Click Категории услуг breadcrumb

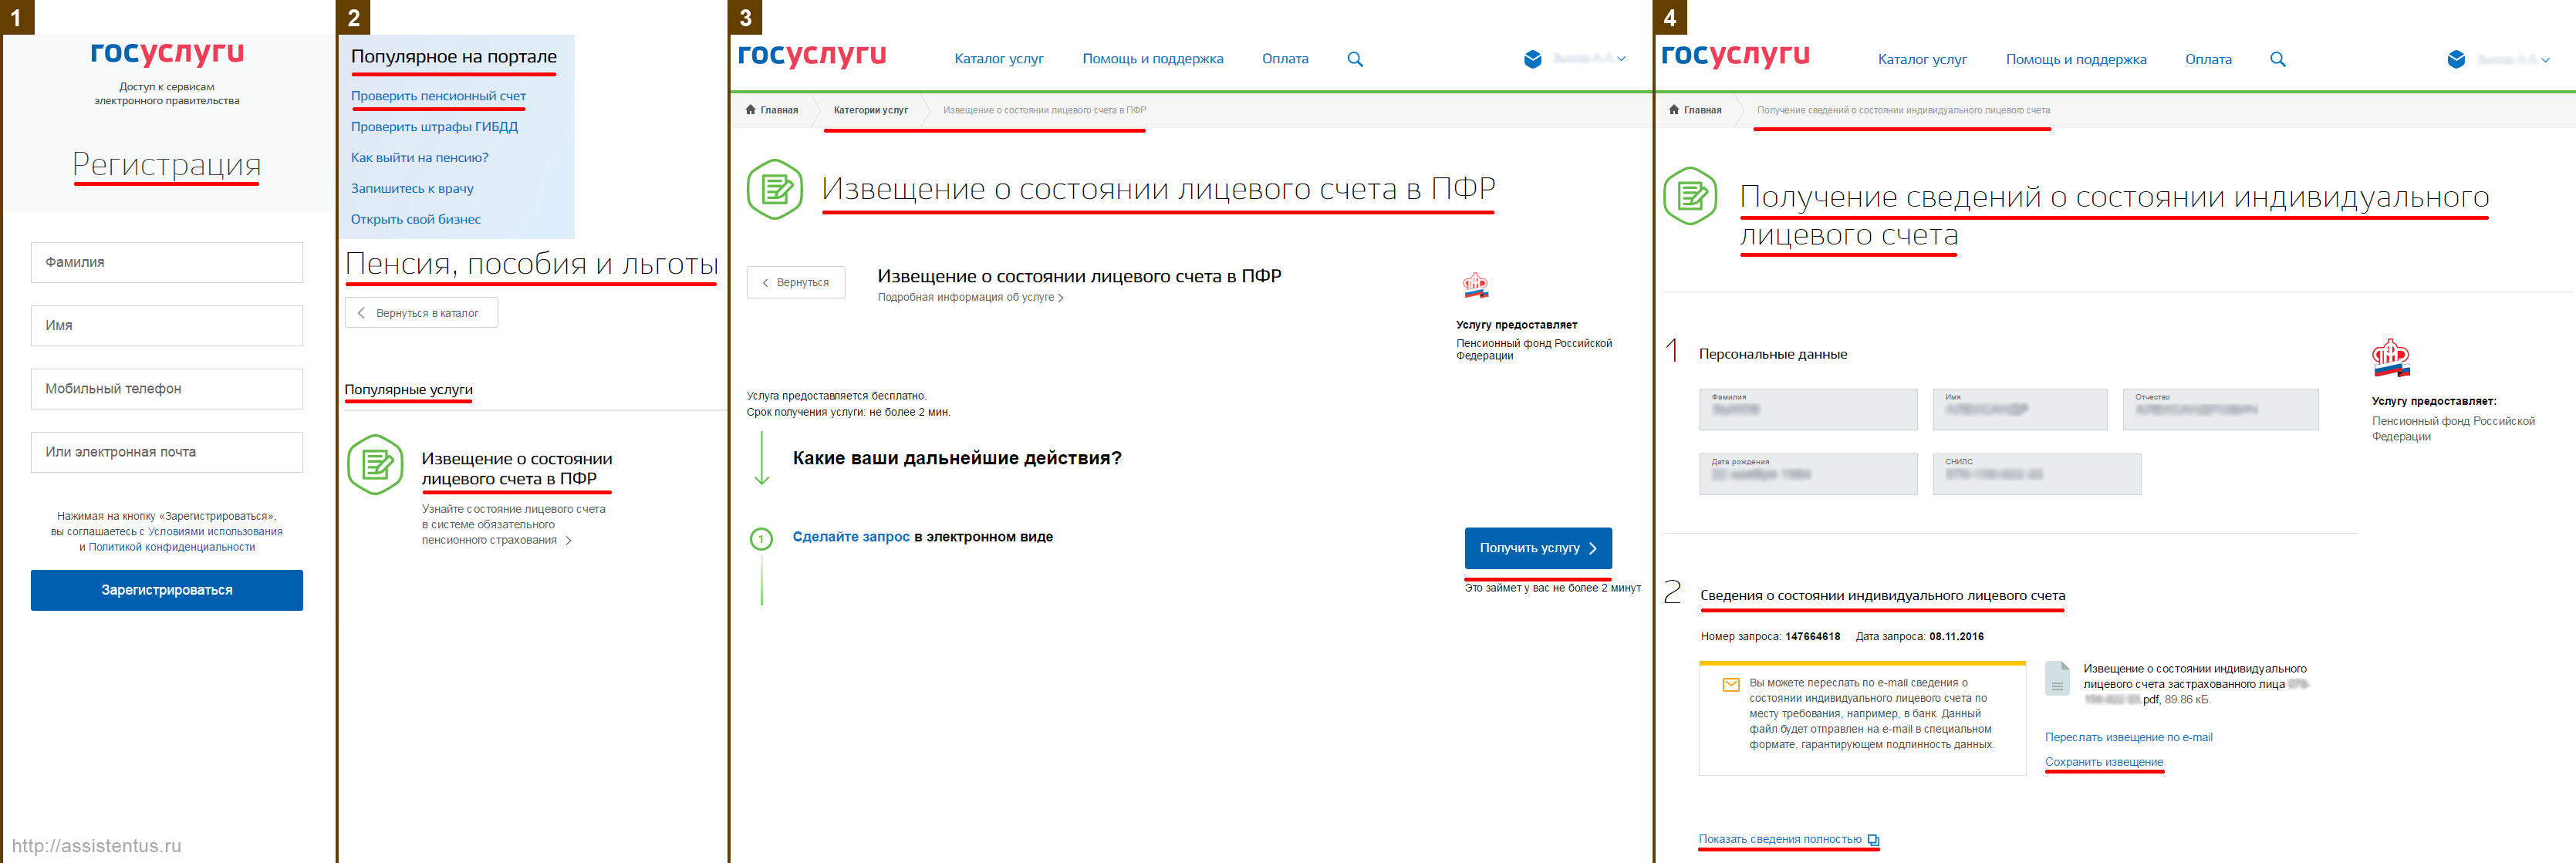click(x=871, y=110)
